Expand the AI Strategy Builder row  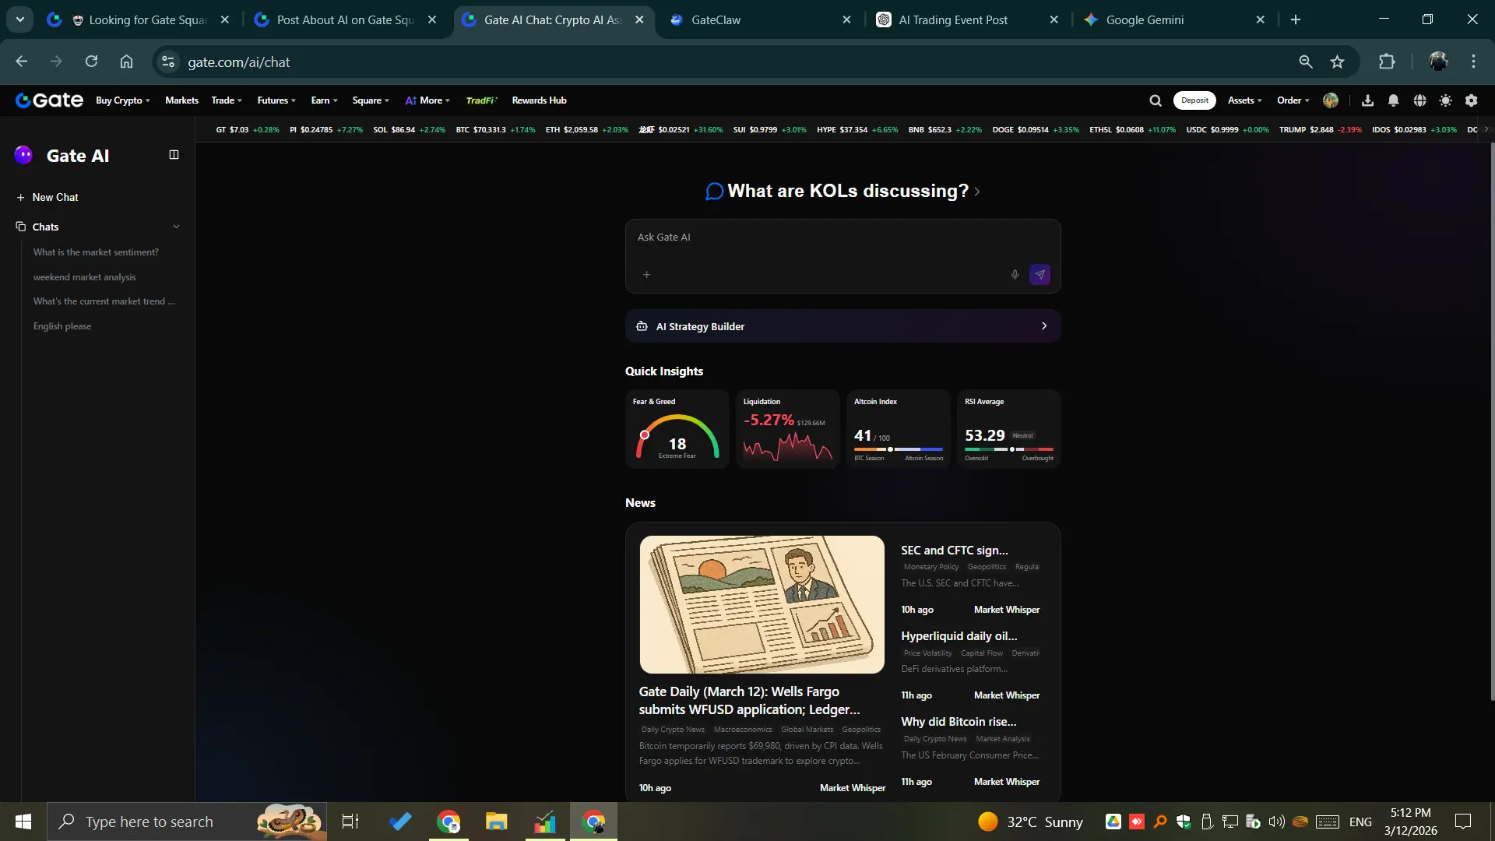(x=842, y=326)
